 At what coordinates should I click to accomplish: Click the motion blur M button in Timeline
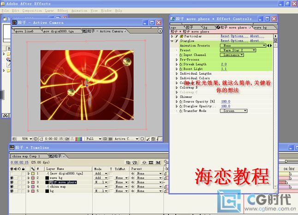click(158, 162)
